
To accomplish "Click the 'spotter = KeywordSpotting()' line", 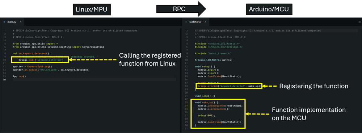I will click(32, 67).
